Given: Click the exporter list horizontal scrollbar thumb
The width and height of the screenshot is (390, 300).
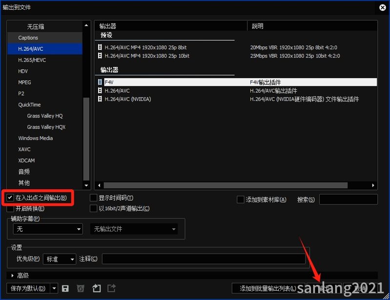Looking at the screenshot, I should click(x=226, y=185).
